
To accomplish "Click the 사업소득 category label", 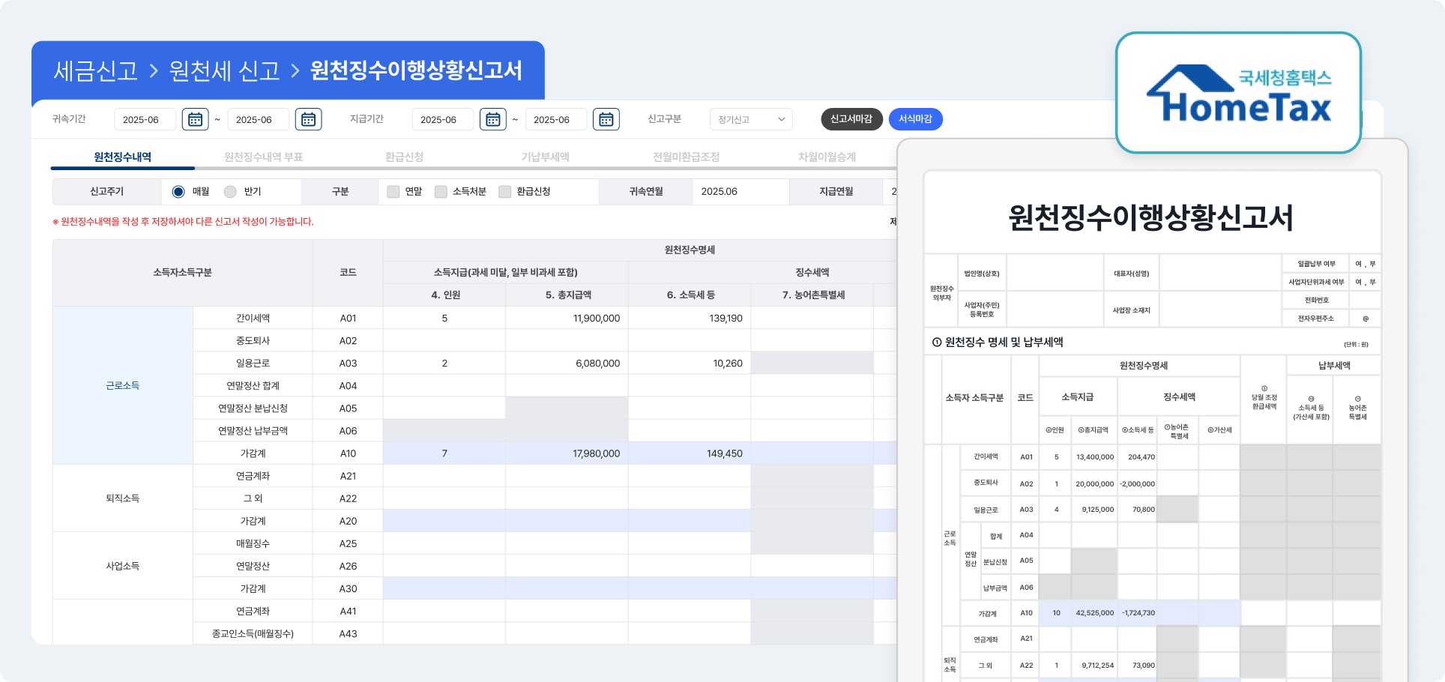I will 123,566.
